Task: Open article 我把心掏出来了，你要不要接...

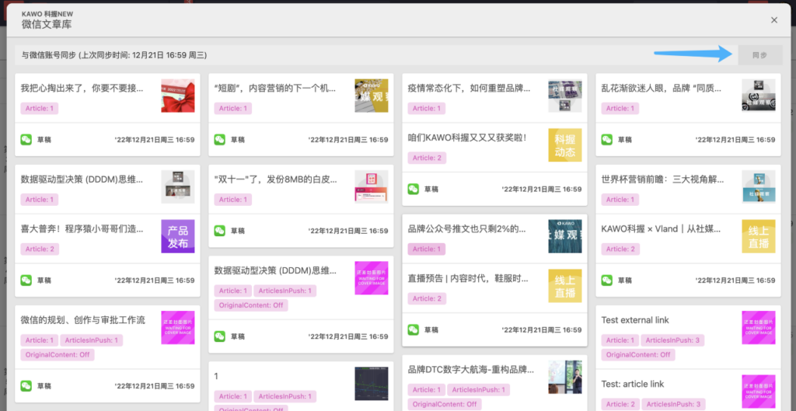Action: tap(82, 89)
